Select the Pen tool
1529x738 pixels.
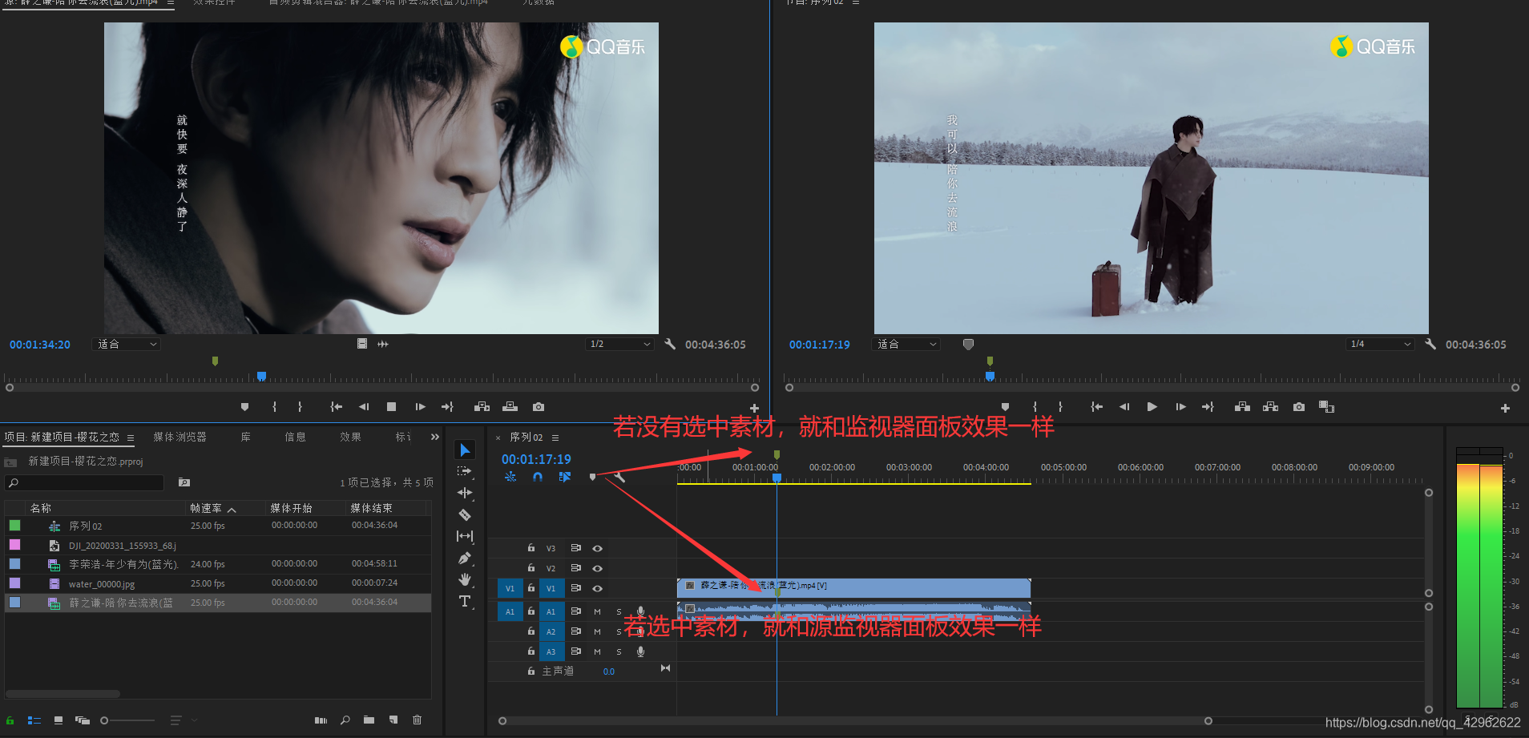pyautogui.click(x=465, y=558)
